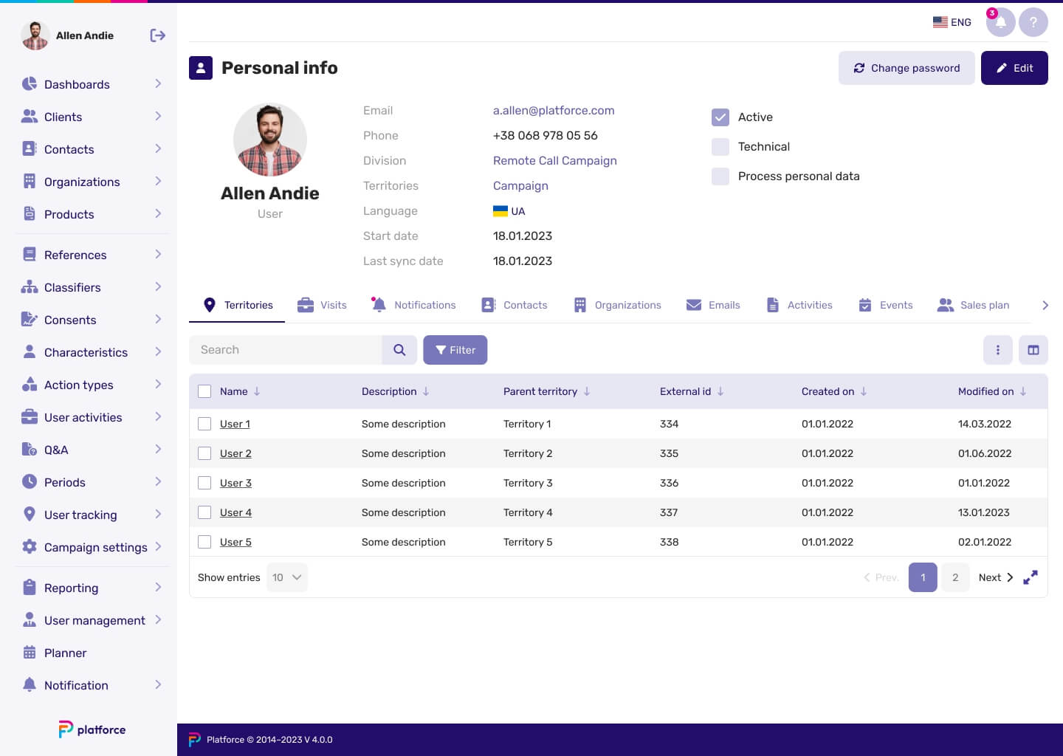The height and width of the screenshot is (756, 1063).
Task: Expand the Characteristics sidebar menu chevron
Action: click(158, 351)
